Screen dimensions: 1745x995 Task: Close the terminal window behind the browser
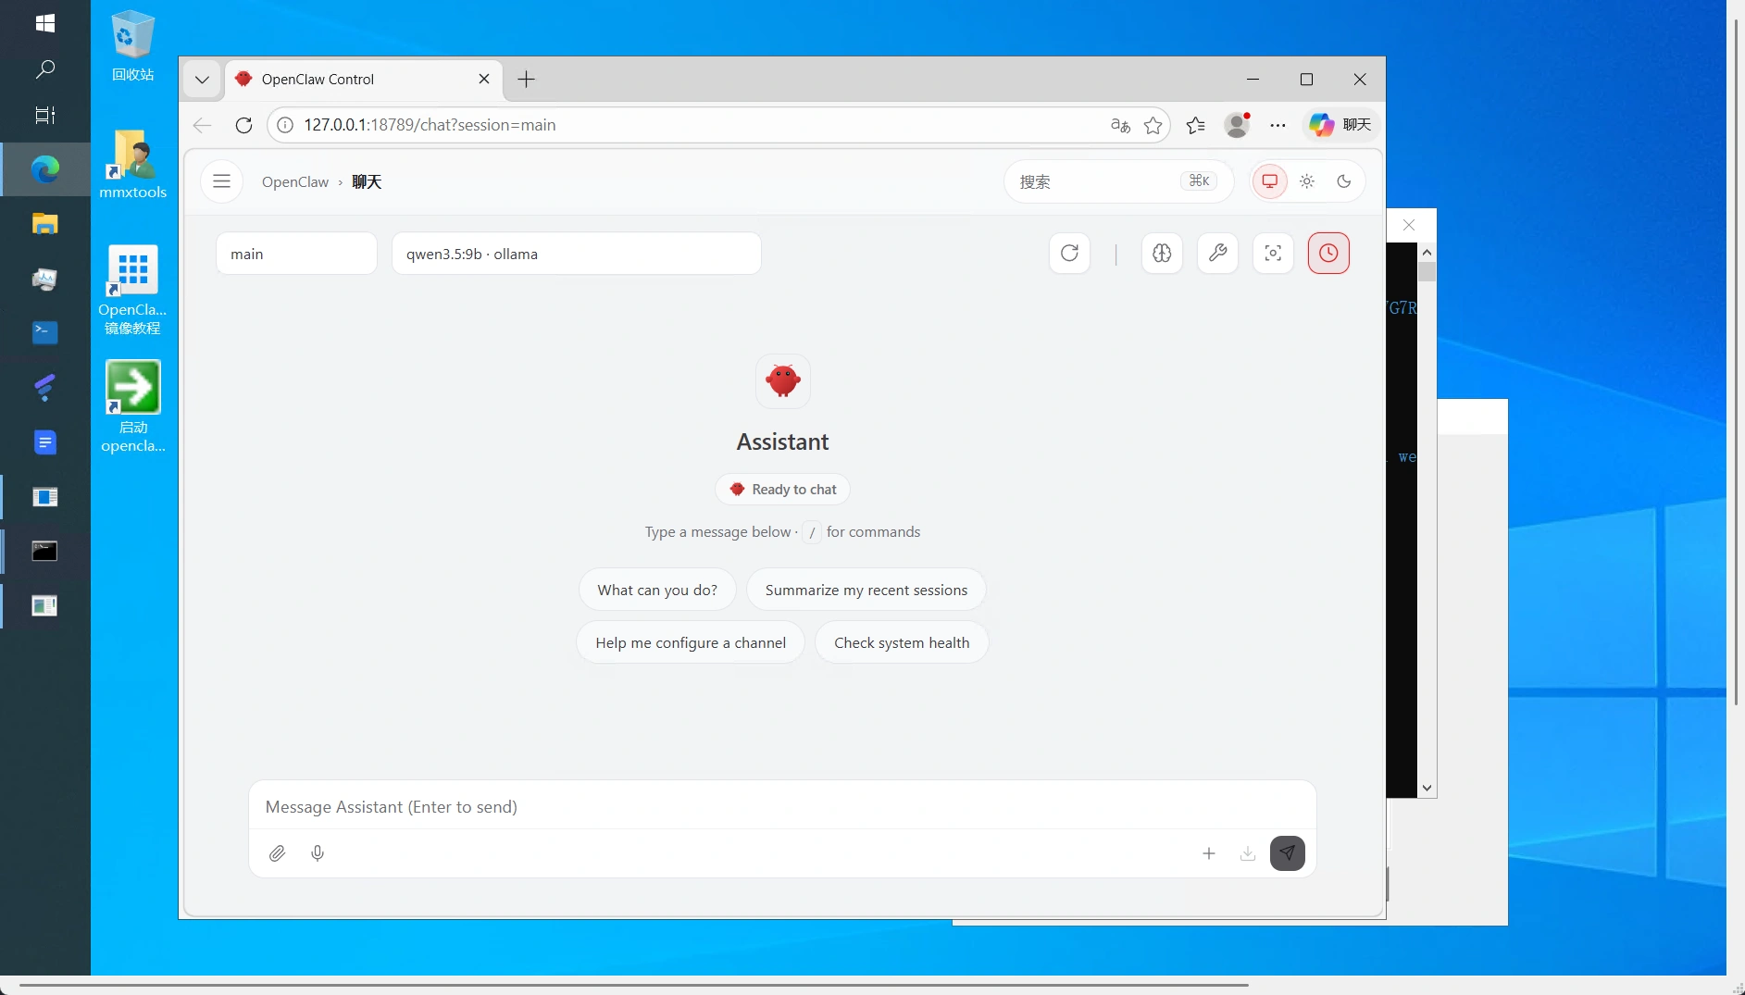tap(1409, 225)
